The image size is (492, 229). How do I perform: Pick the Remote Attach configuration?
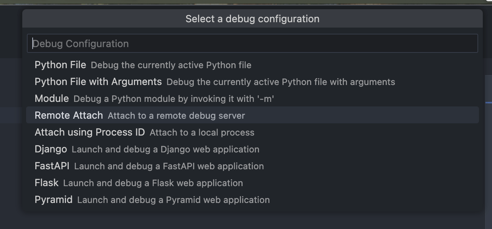(x=69, y=116)
